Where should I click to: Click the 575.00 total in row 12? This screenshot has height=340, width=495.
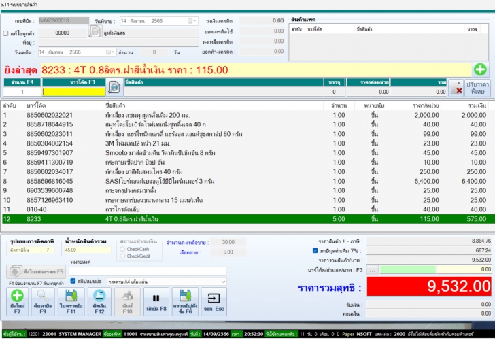(477, 219)
